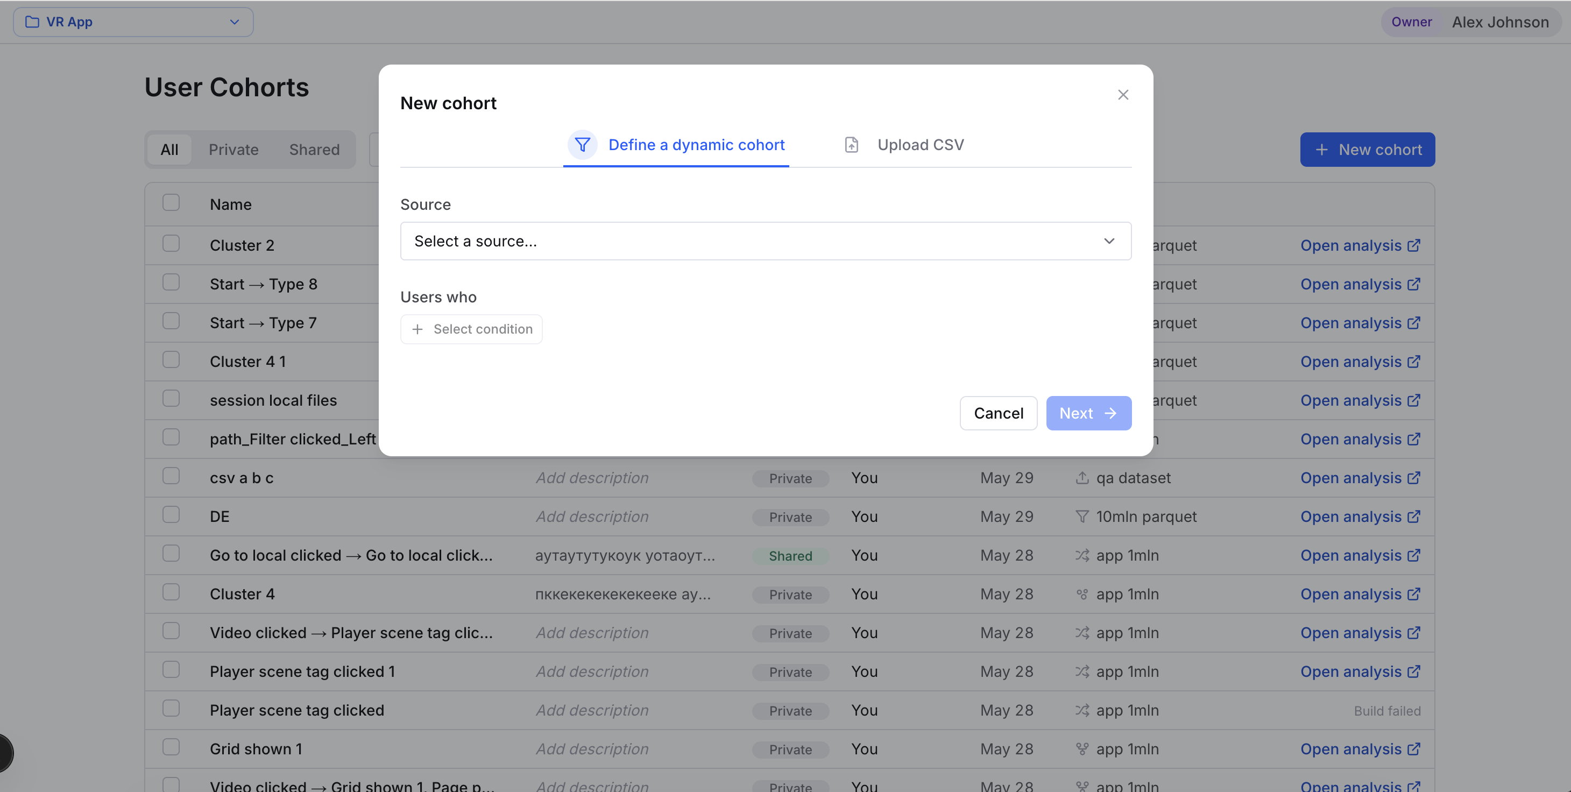Click the plus icon in Select condition
1571x792 pixels.
[x=417, y=329]
